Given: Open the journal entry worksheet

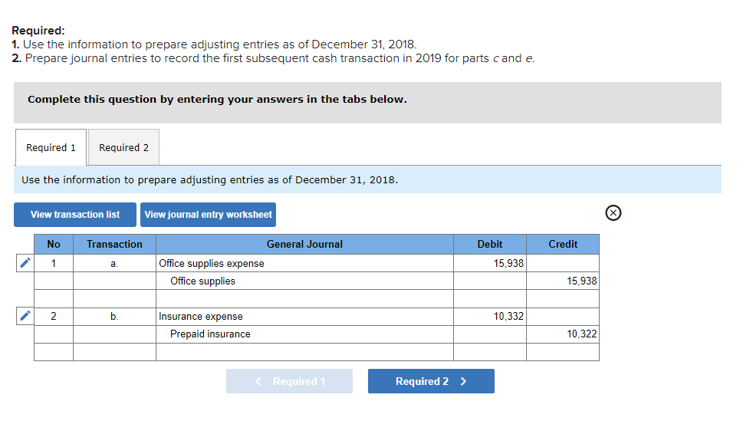Looking at the screenshot, I should tap(208, 215).
